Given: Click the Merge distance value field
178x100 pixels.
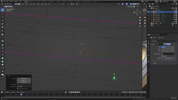Looking at the screenshot, I should pos(169,58).
